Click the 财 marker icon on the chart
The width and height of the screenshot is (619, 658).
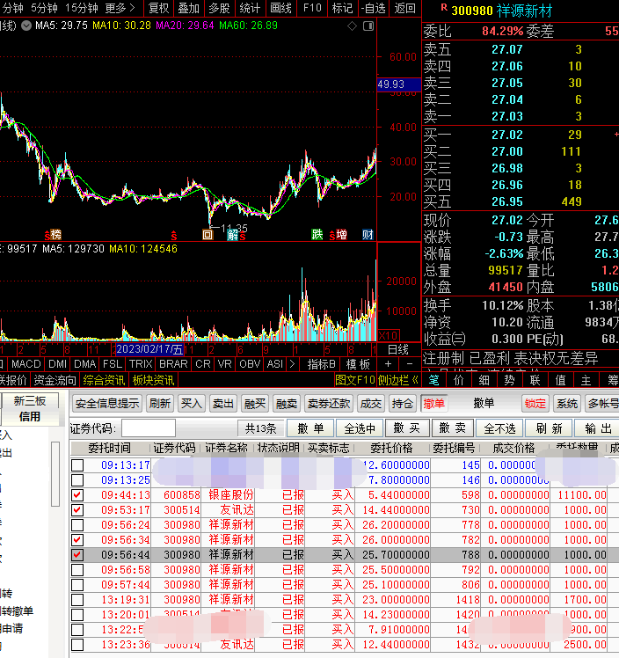click(368, 234)
